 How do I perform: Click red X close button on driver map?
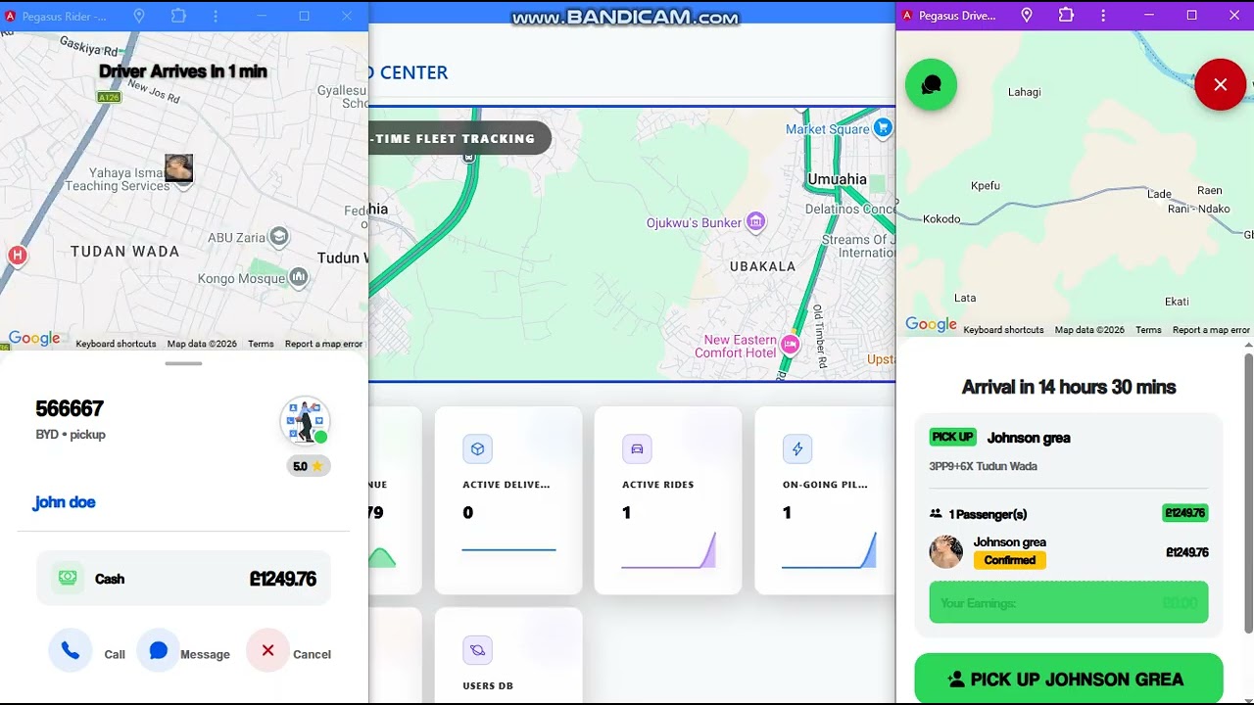(x=1220, y=85)
